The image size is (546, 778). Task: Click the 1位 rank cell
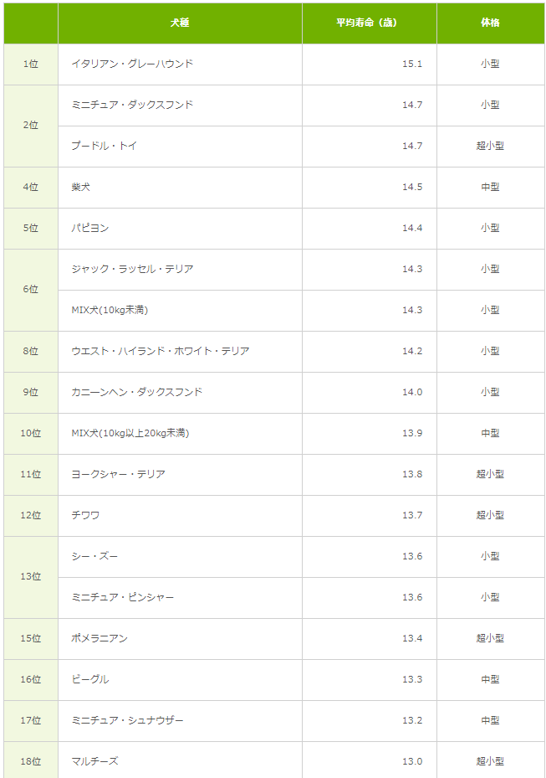31,64
